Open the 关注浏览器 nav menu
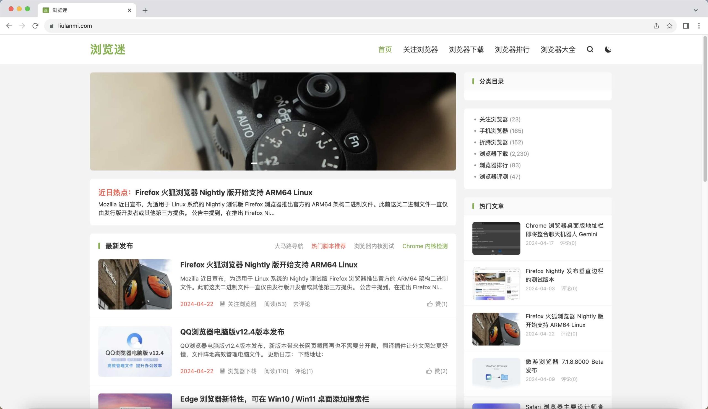The height and width of the screenshot is (409, 708). point(420,50)
